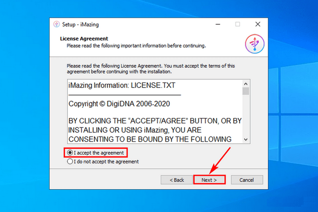Close the Setup - iMazing window
The image size is (318, 212).
[258, 24]
